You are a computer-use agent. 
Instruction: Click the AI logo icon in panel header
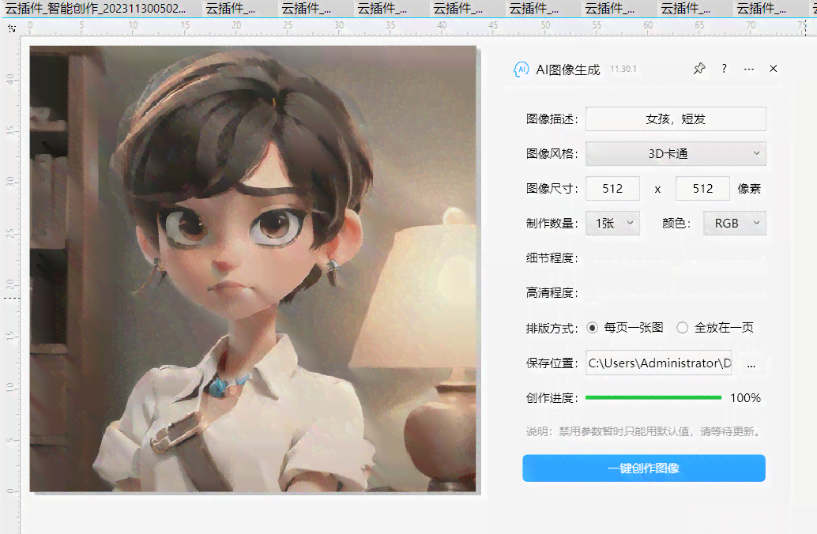tap(521, 70)
